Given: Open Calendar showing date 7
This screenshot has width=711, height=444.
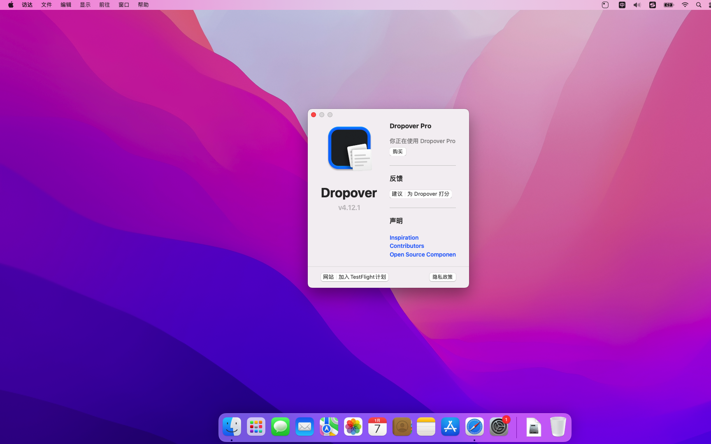Looking at the screenshot, I should [378, 427].
